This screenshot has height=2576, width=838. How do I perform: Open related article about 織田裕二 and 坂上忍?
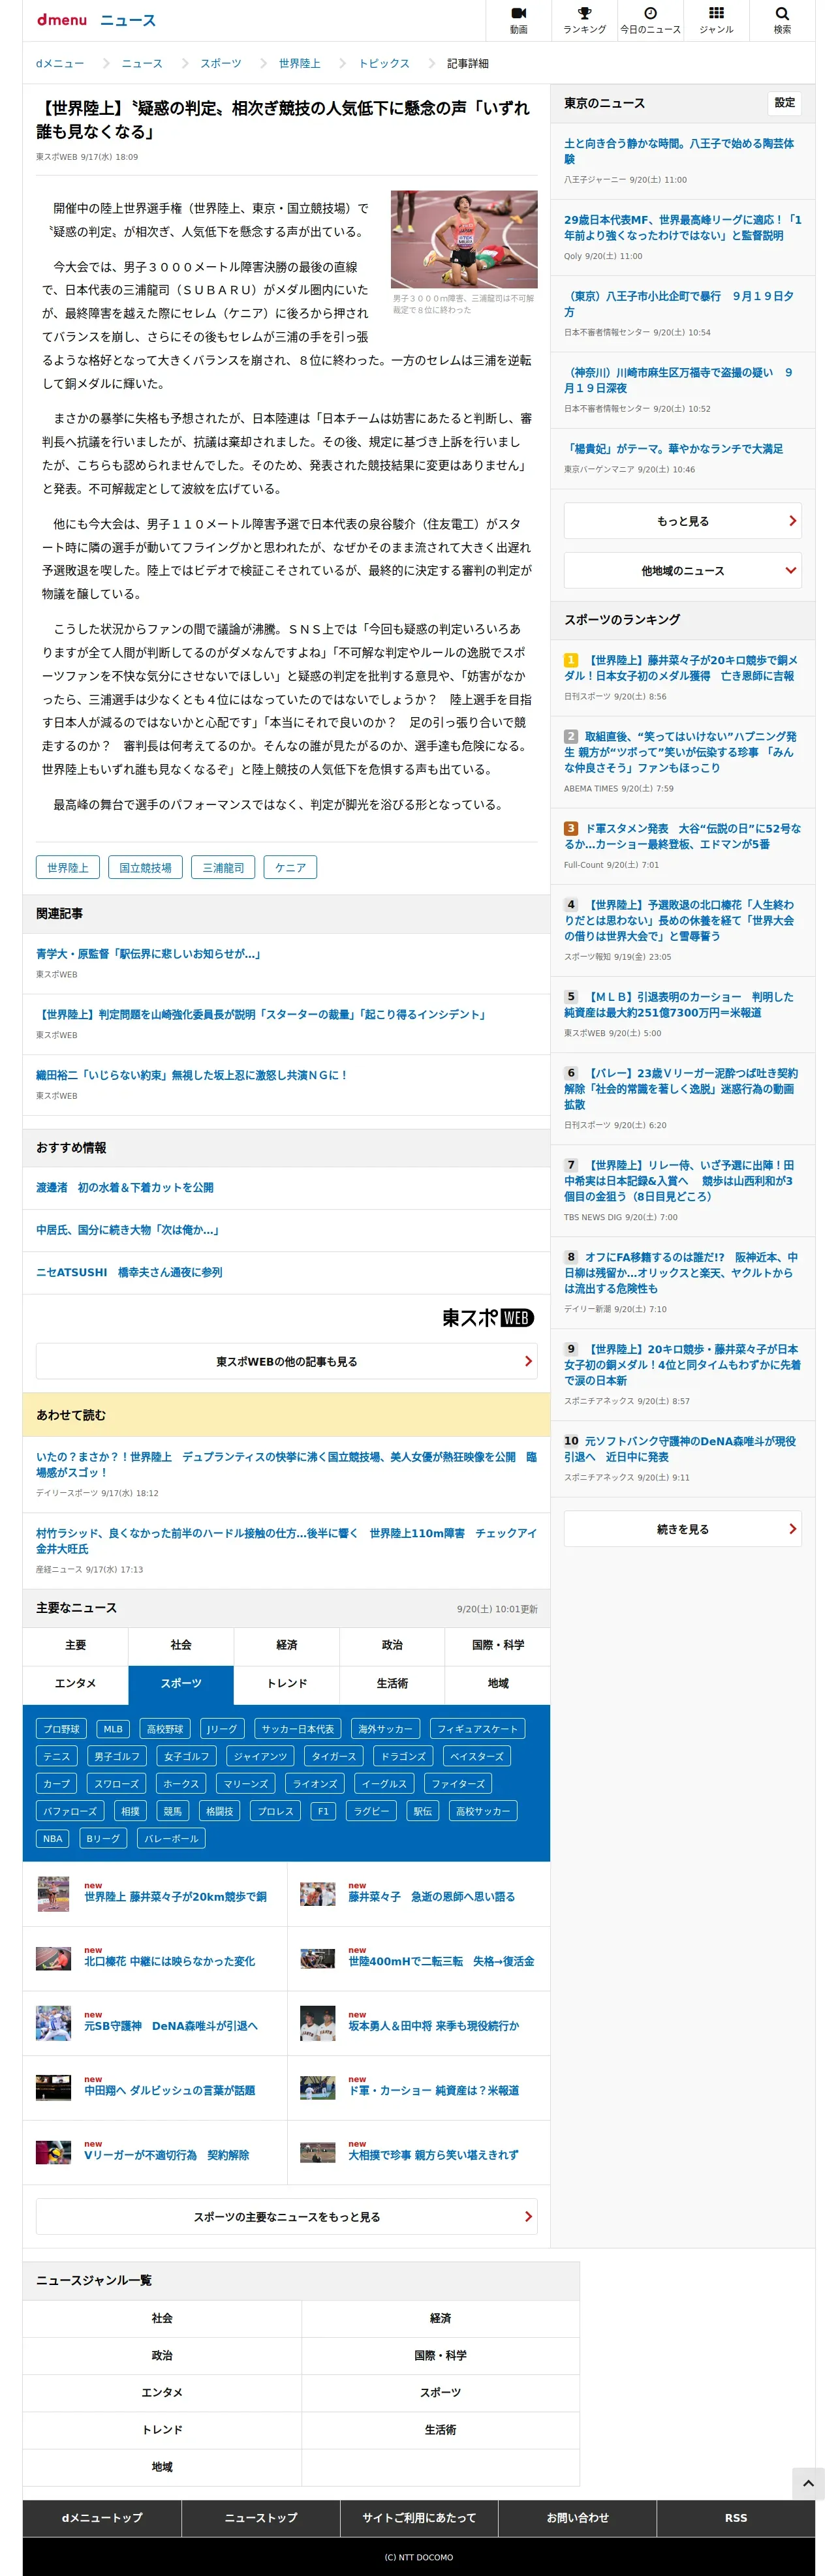pyautogui.click(x=192, y=1075)
